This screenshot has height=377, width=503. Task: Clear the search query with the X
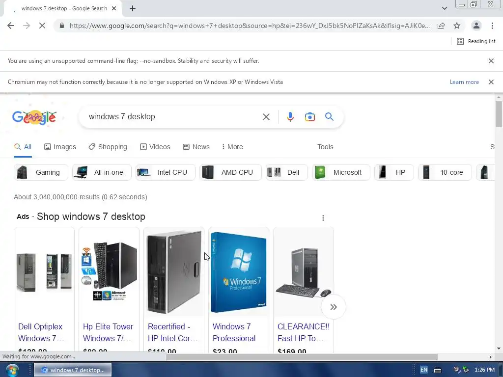[x=266, y=117]
